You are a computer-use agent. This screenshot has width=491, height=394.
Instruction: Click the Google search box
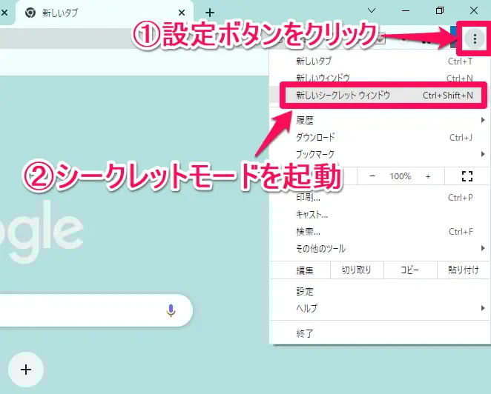pos(96,310)
